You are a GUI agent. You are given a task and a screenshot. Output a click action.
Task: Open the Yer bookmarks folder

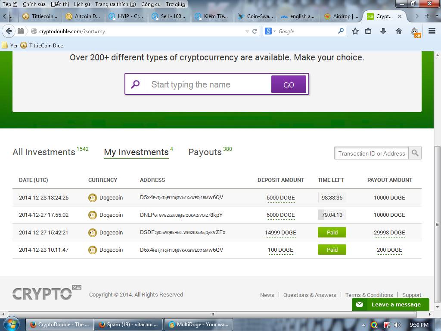pos(9,45)
